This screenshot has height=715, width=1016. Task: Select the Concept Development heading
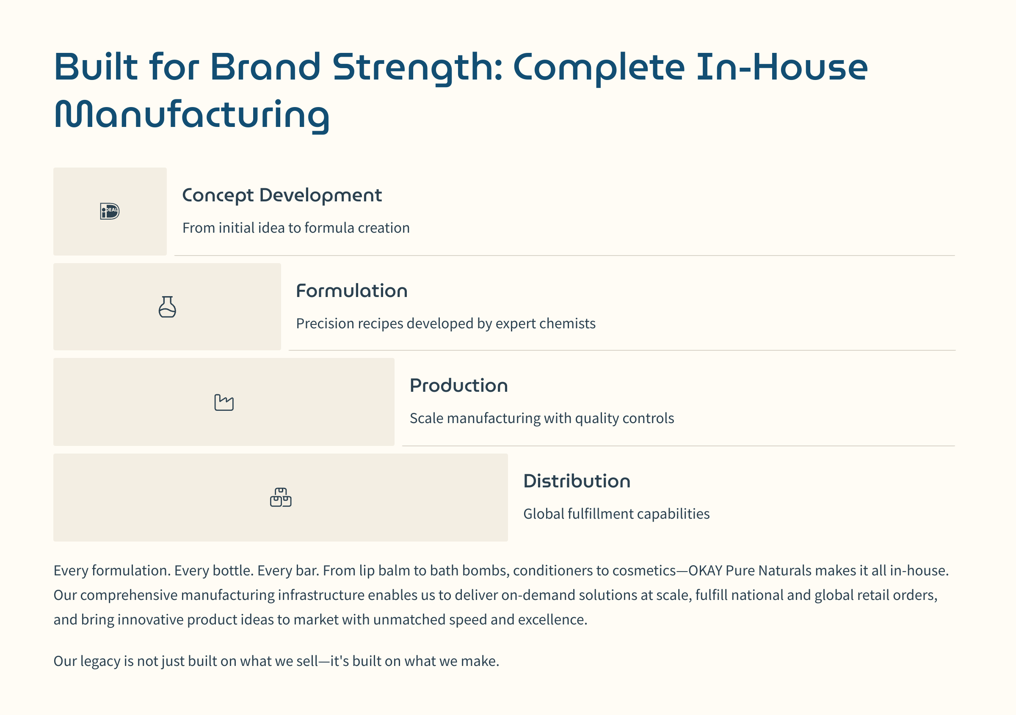pyautogui.click(x=282, y=195)
